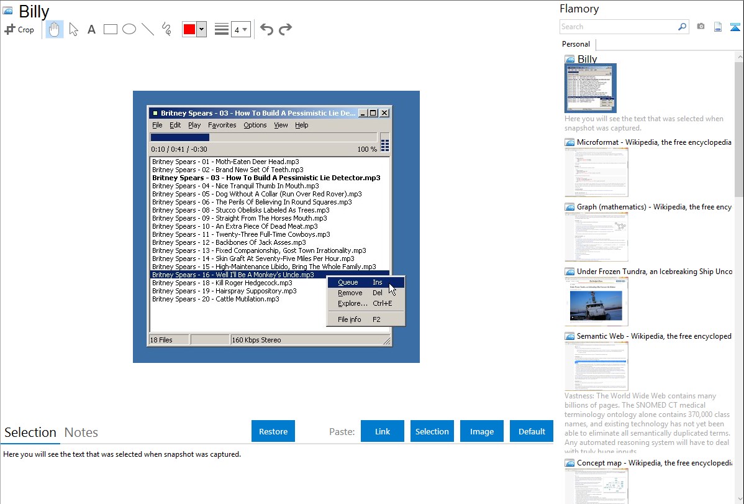
Task: Open the Concept map snapshot title
Action: 654,463
